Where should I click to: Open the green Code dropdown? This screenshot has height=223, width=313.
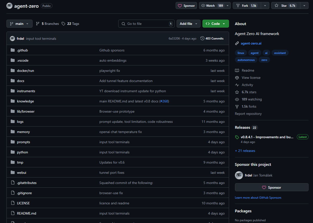[216, 24]
